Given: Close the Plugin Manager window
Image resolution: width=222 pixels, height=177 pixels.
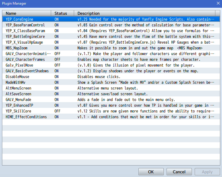Looking at the screenshot, I should 218,3.
